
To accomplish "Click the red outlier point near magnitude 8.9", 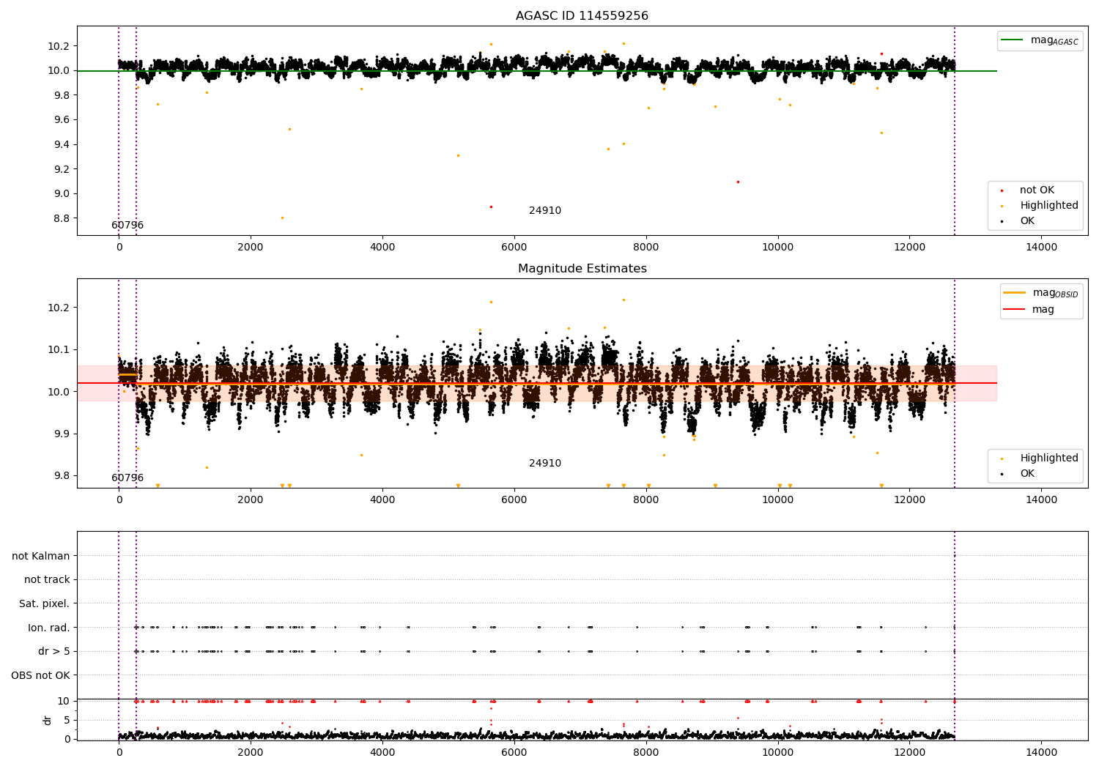I will 491,207.
